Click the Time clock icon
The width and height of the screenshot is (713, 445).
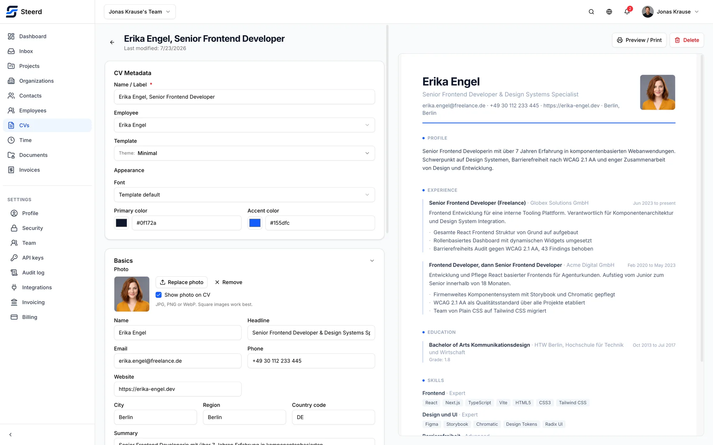(x=11, y=140)
